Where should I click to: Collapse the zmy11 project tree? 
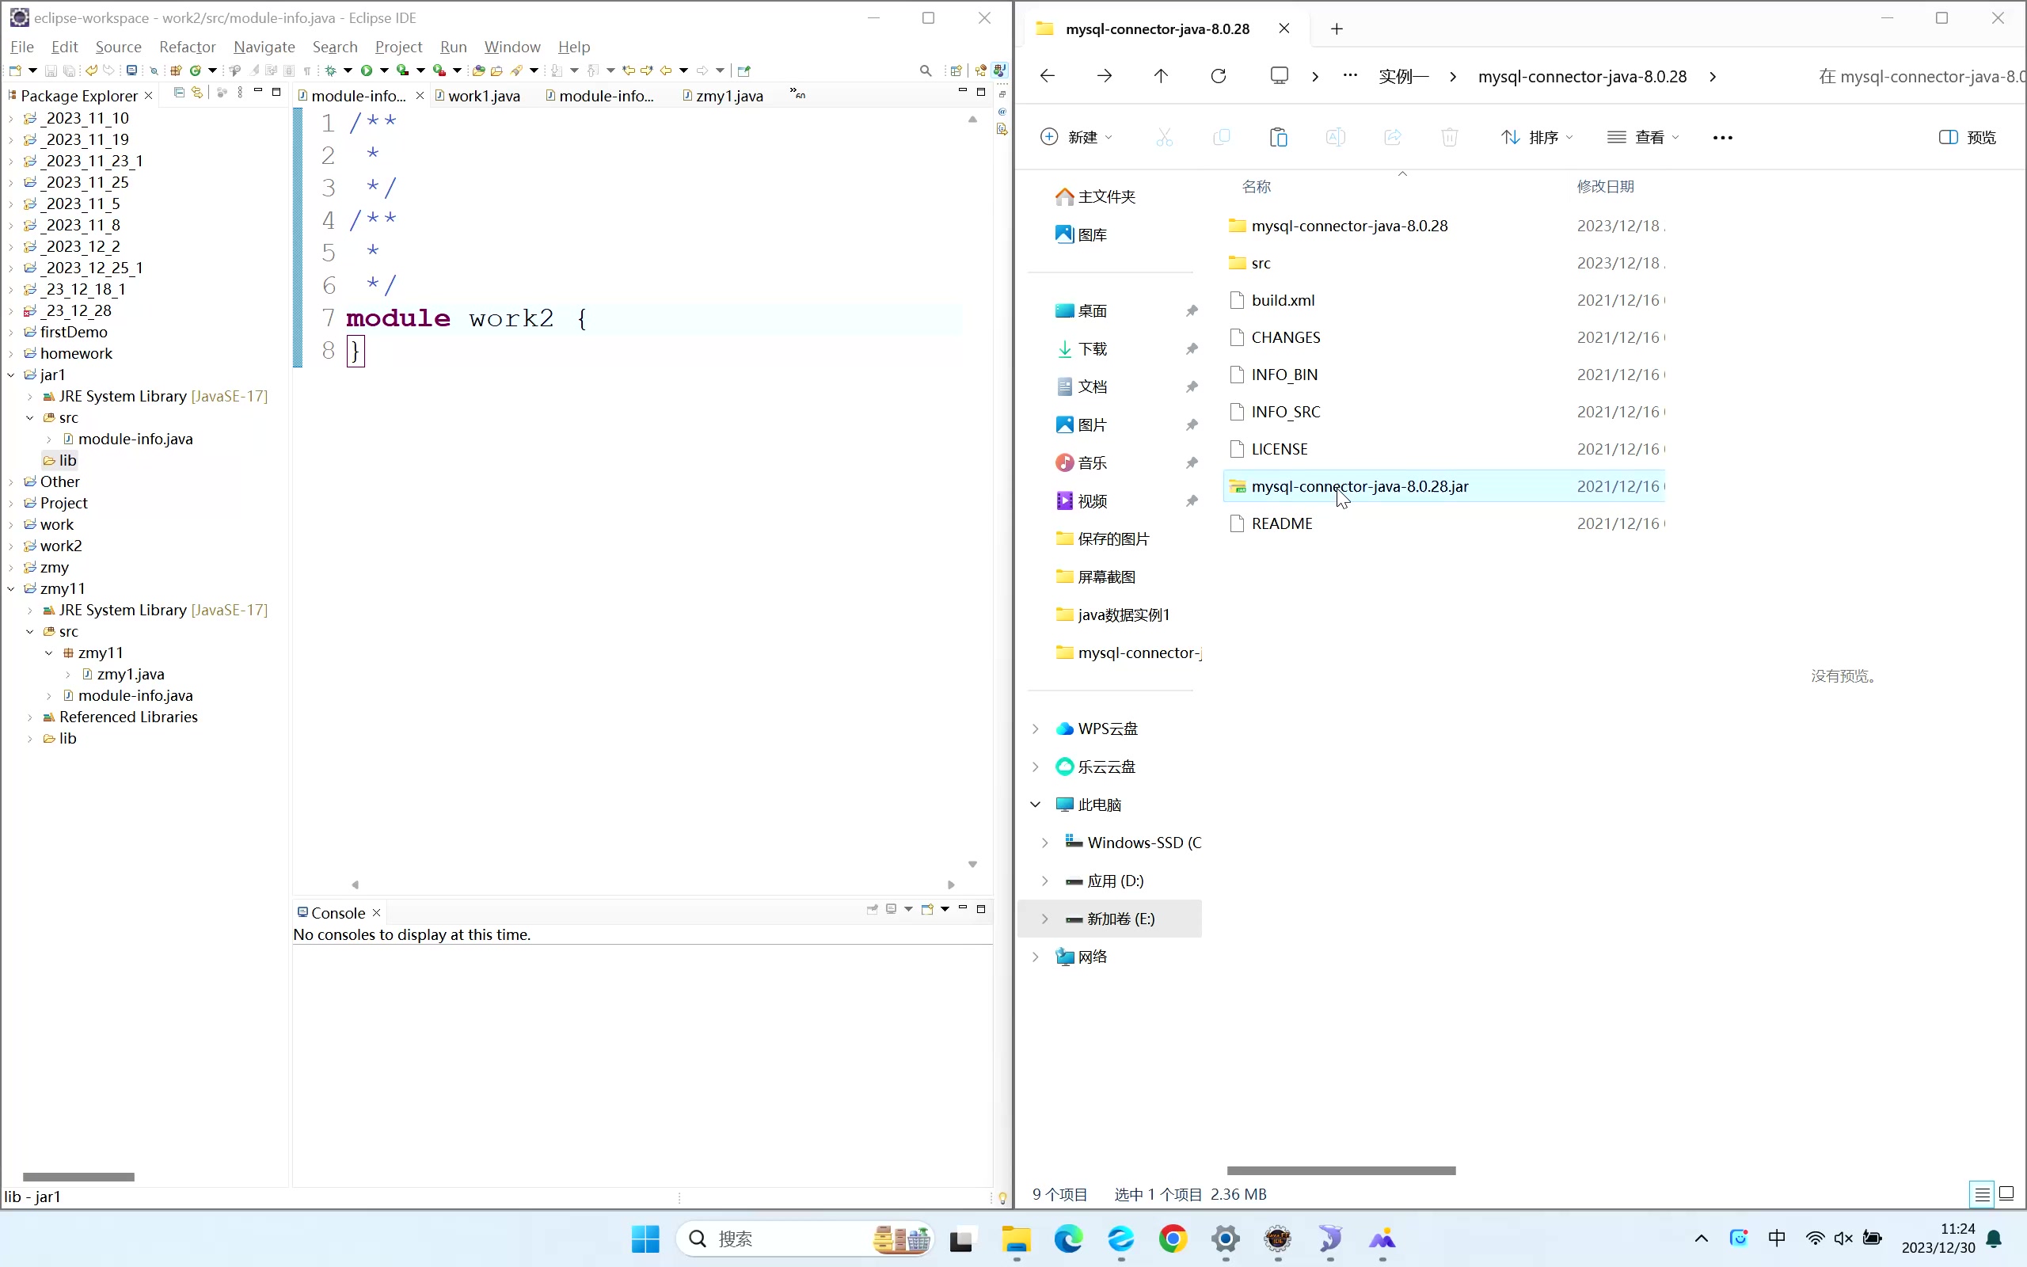coord(11,589)
